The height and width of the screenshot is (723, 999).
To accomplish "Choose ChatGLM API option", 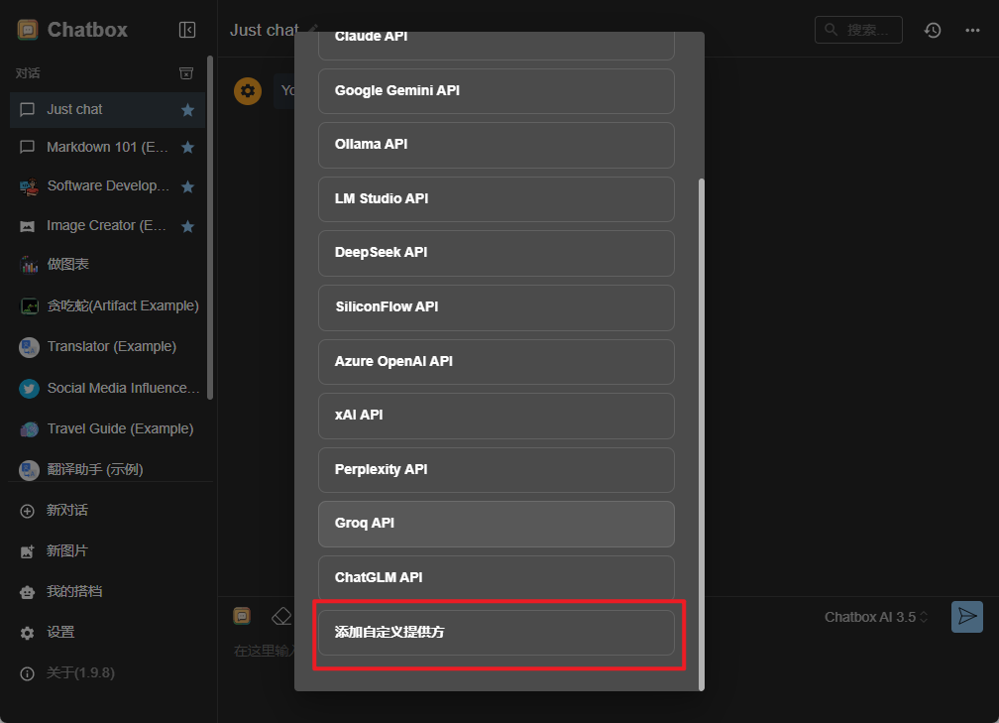I will click(497, 577).
